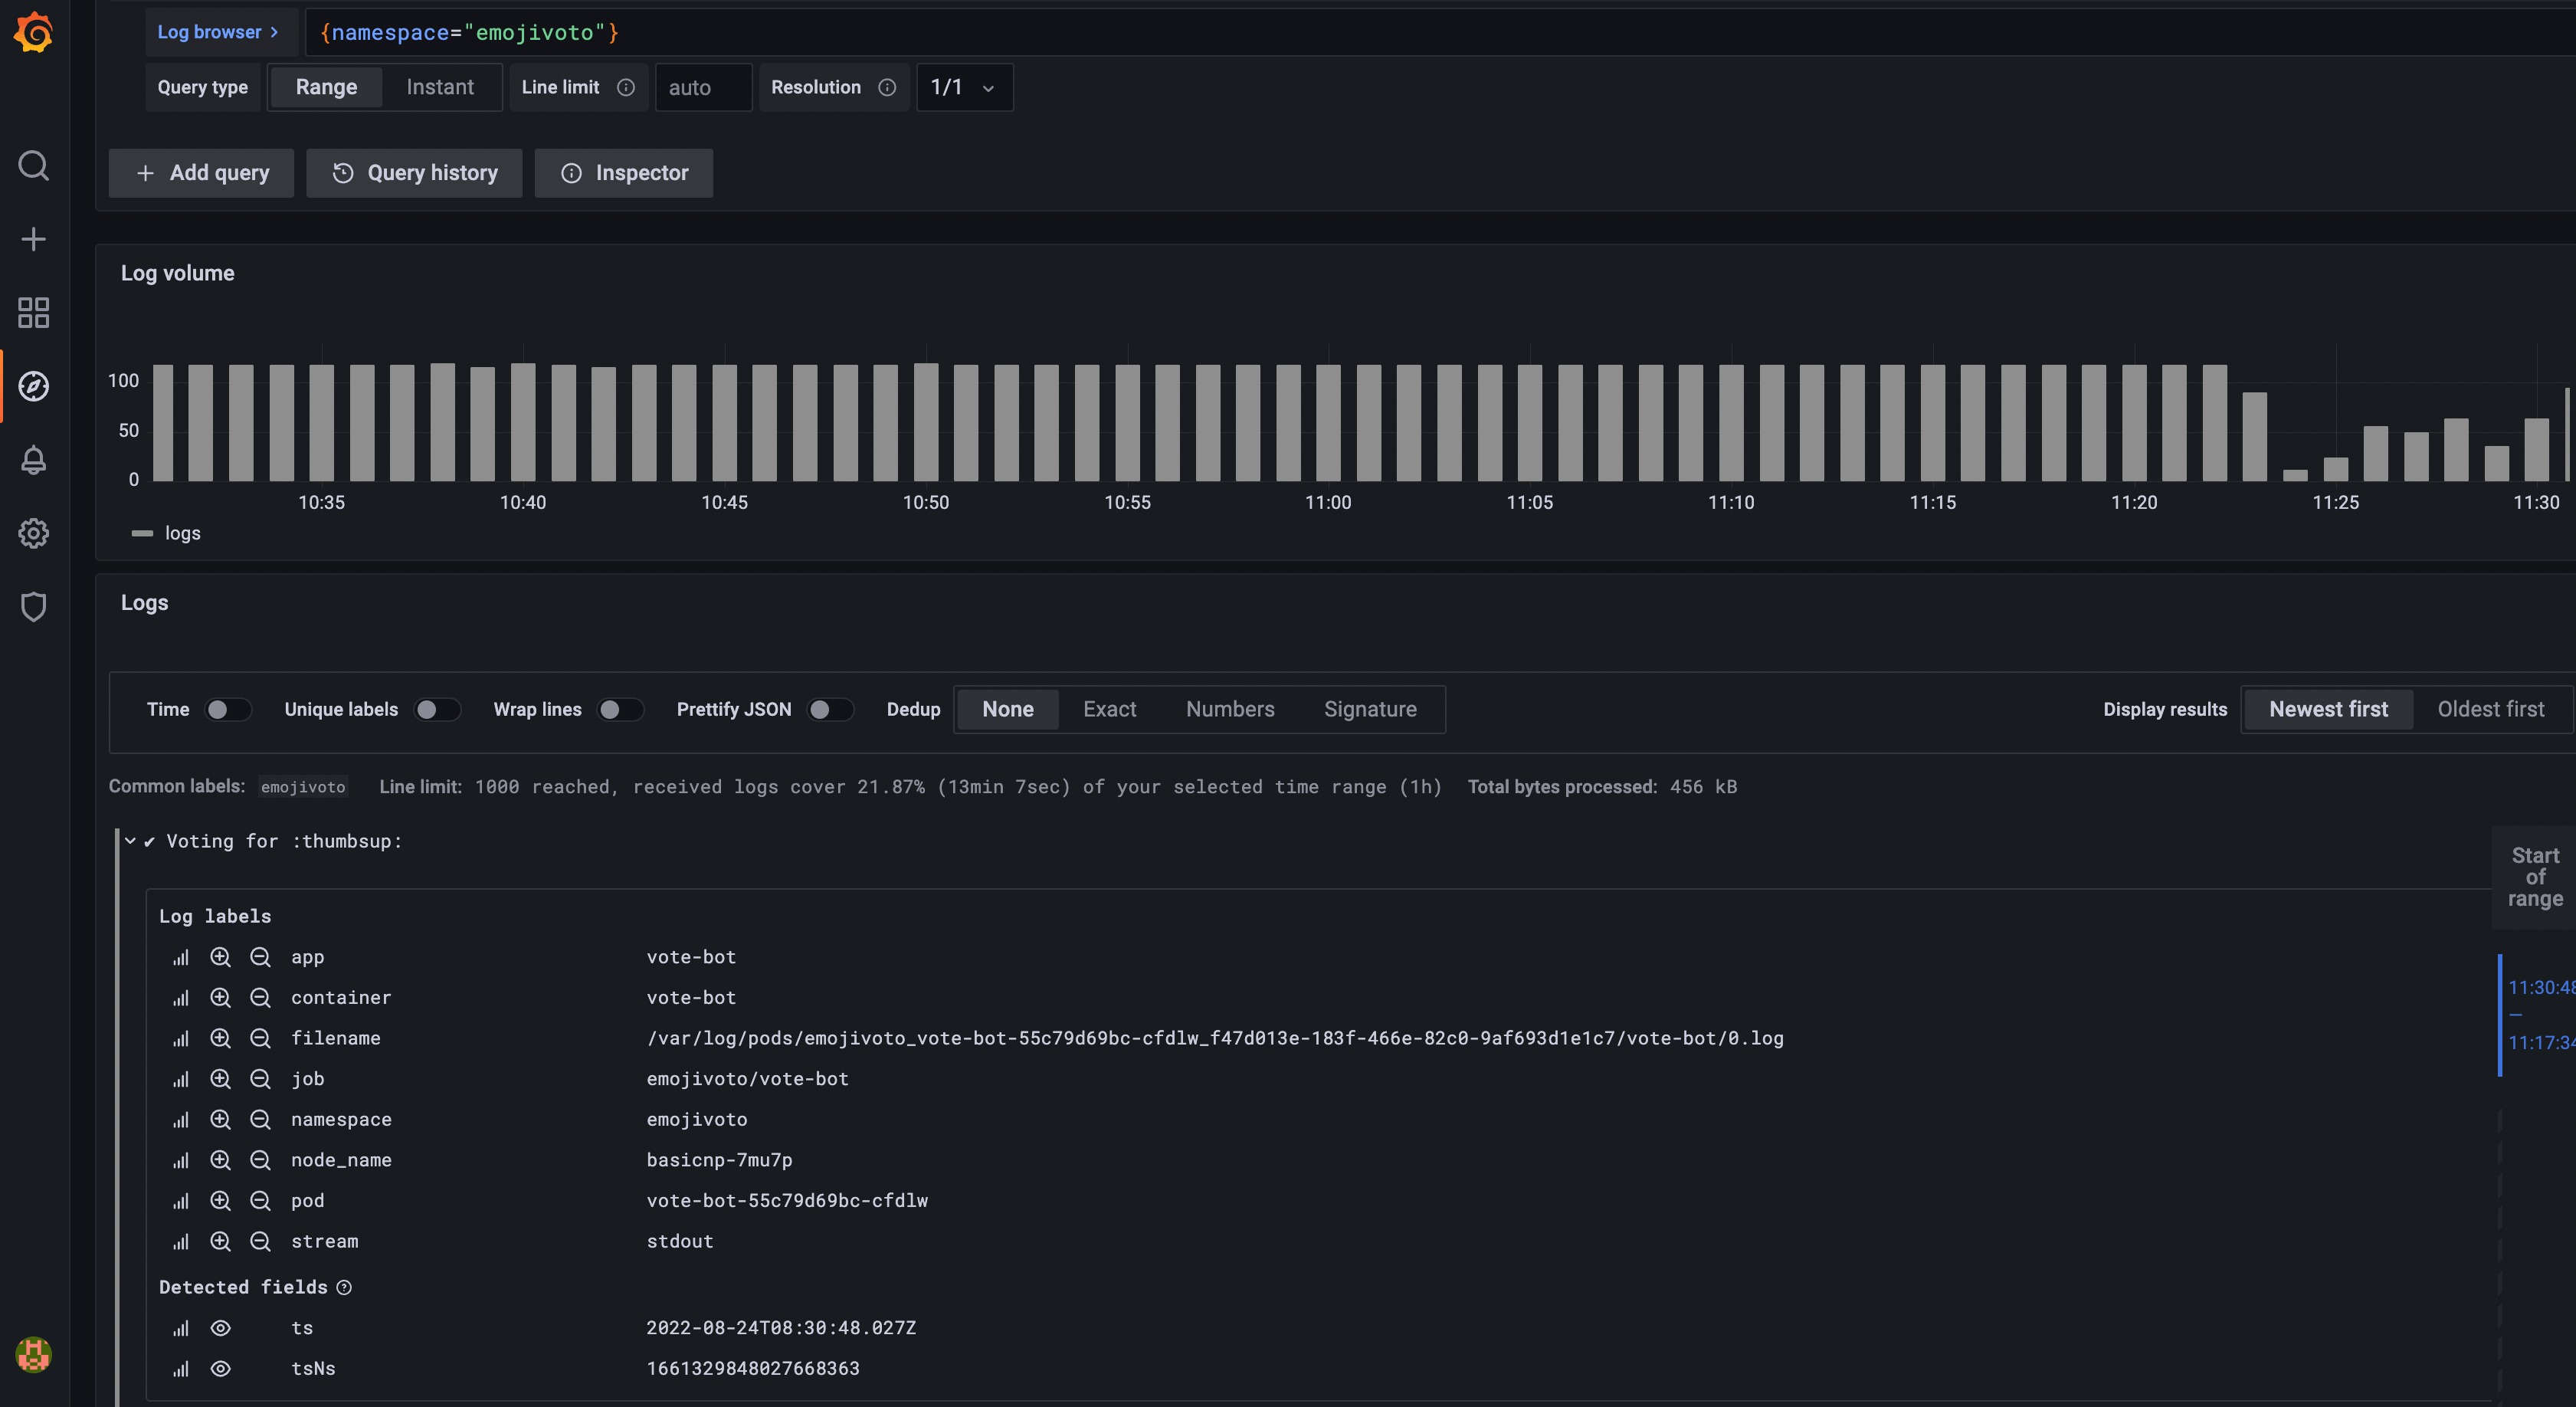Filter out value of filename label
Screen dimensions: 2576x1407
[x=260, y=1038]
